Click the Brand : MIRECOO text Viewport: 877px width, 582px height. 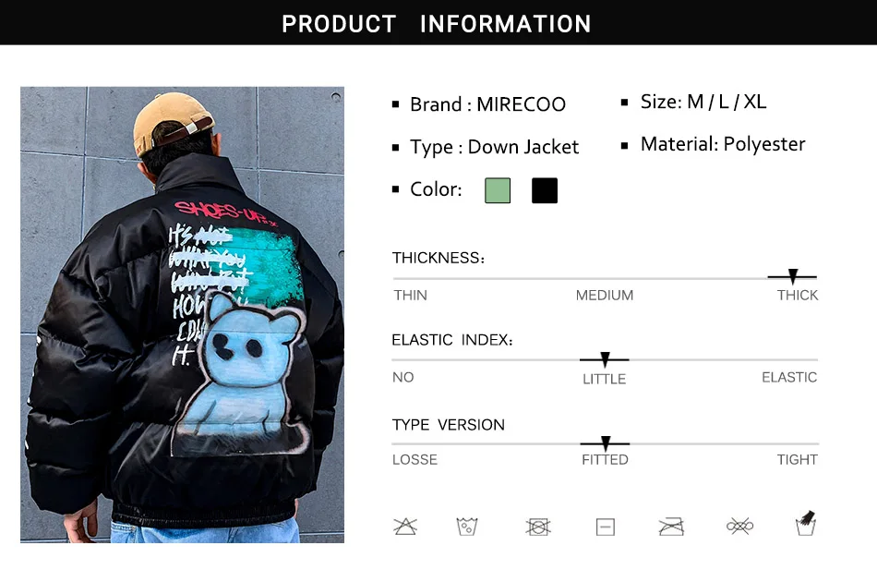[487, 104]
